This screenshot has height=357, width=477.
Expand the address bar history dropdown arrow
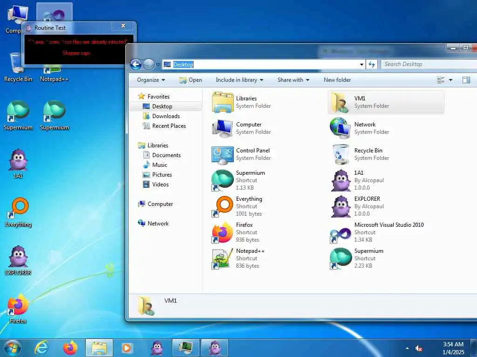point(361,64)
